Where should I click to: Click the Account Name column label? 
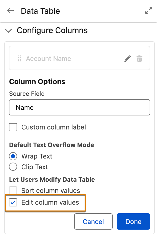click(48, 59)
